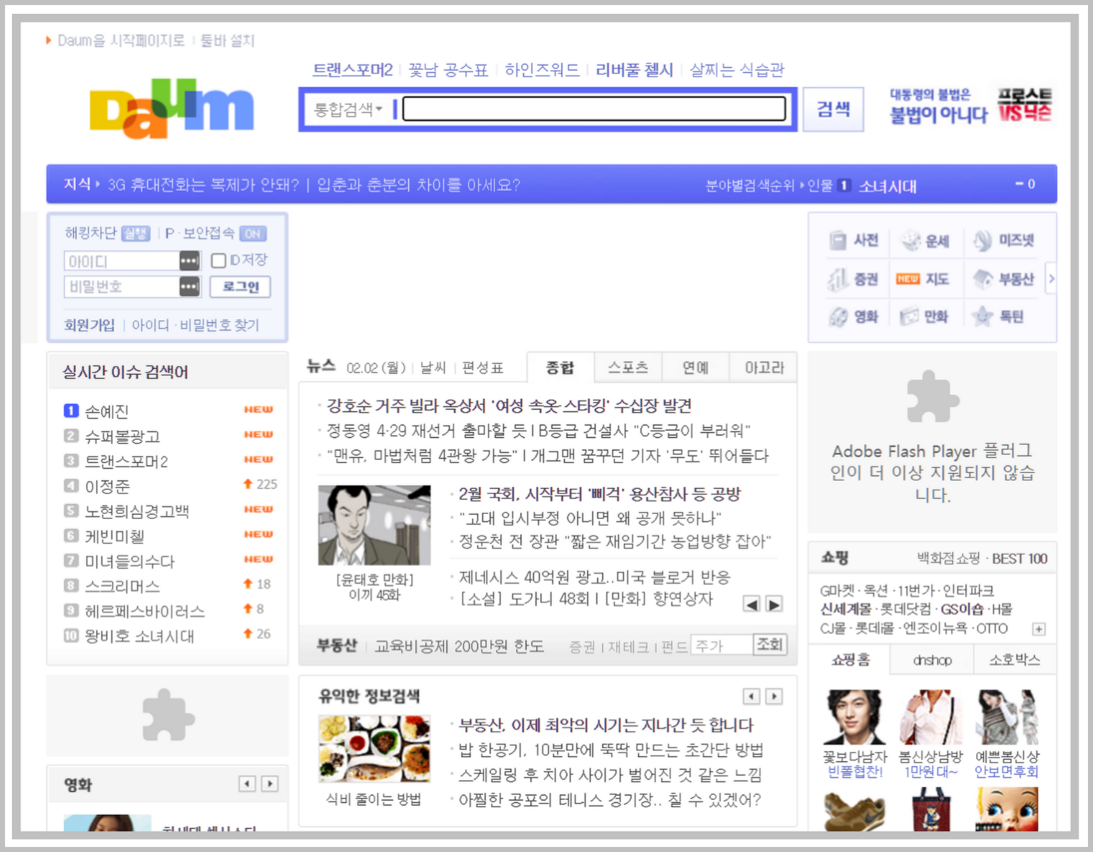Open the 꽃보다남자 shopping thumbnail
Screen dimensions: 1093x852
tap(854, 717)
